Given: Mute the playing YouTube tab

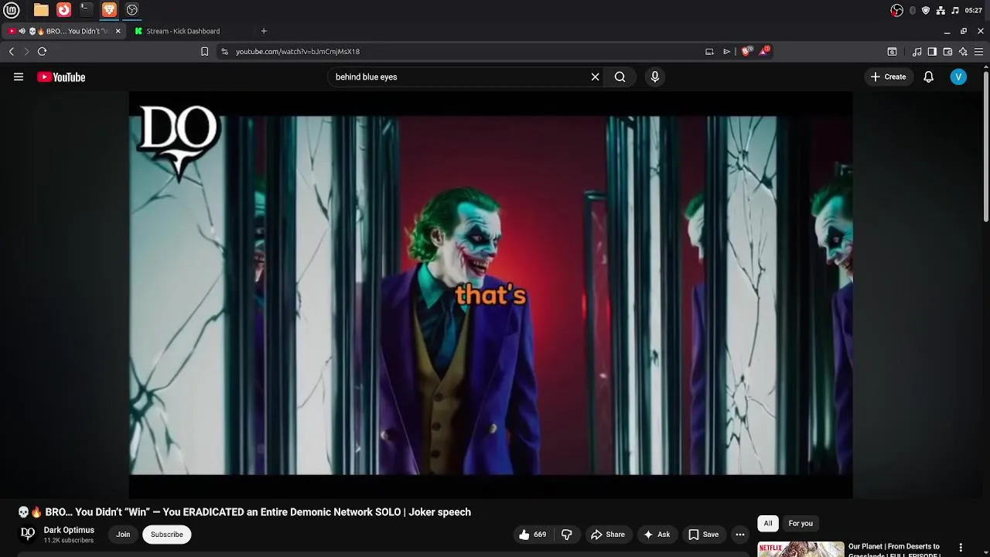Looking at the screenshot, I should click(22, 31).
